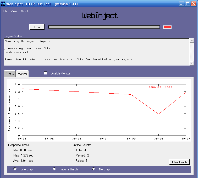The width and height of the screenshot is (198, 178).
Task: Click the WebInject app icon in title bar
Action: coord(3,4)
